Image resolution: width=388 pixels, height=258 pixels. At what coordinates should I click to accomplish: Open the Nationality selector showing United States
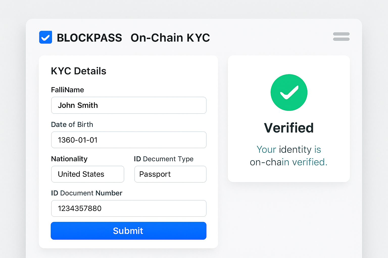click(87, 174)
